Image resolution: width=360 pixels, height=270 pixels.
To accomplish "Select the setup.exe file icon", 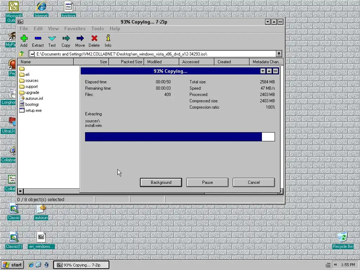I will pyautogui.click(x=22, y=110).
